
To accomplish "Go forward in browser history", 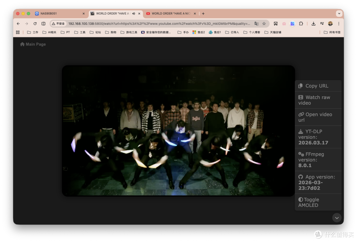I will pos(27,24).
